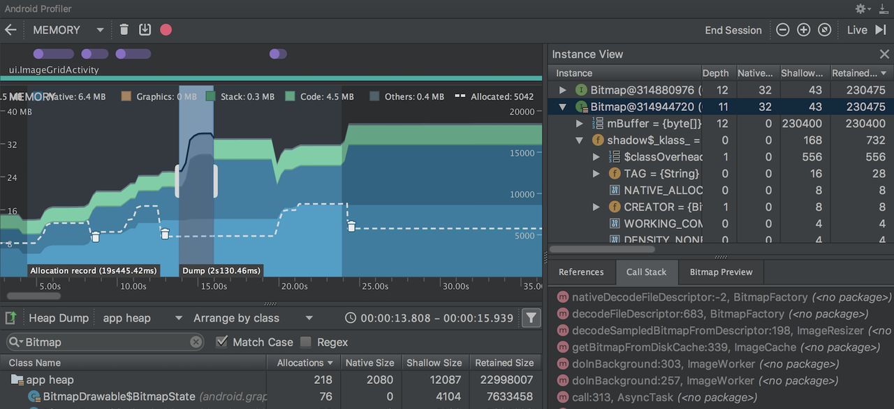Image resolution: width=894 pixels, height=409 pixels.
Task: Click the End Session button
Action: [733, 30]
